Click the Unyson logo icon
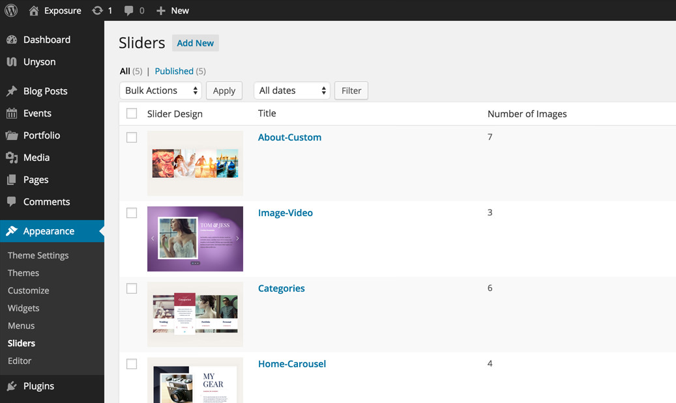Viewport: 676px width, 403px height. [12, 62]
